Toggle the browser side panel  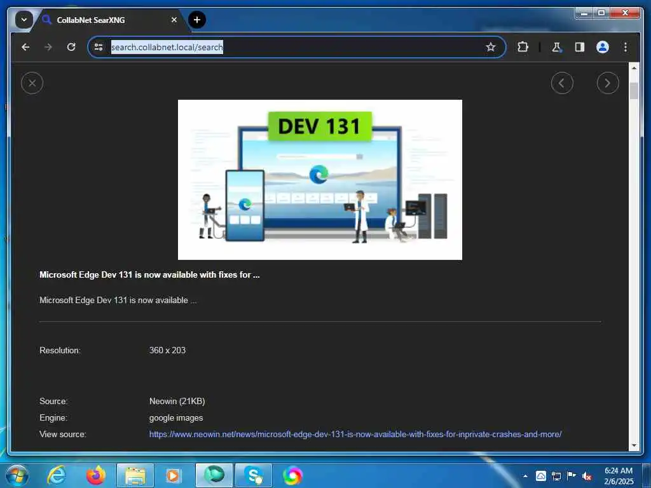(580, 47)
